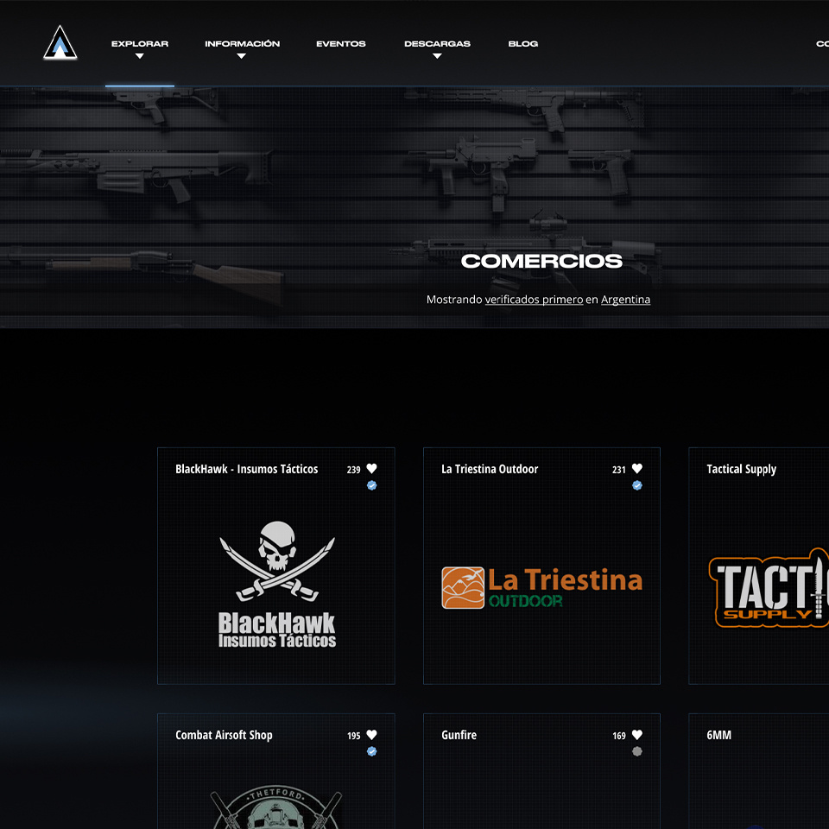
Task: Open Gunfire shop title link
Action: tap(459, 735)
